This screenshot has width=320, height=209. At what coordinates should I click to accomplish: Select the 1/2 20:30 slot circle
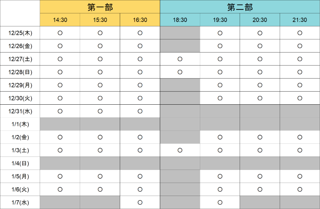click(x=260, y=137)
